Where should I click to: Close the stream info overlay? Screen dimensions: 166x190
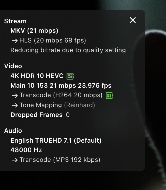tap(133, 20)
